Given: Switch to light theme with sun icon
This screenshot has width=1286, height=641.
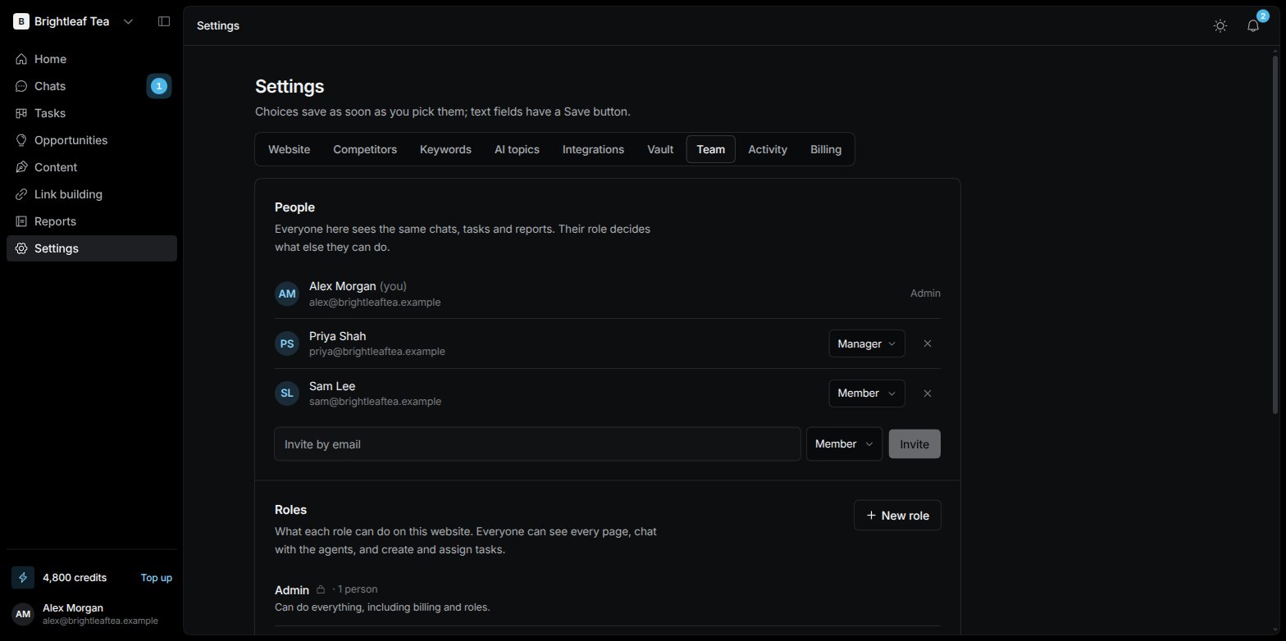Looking at the screenshot, I should click(1220, 25).
